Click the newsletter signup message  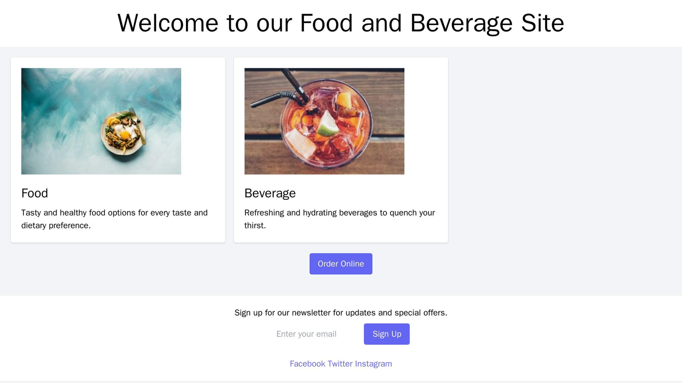tap(341, 312)
